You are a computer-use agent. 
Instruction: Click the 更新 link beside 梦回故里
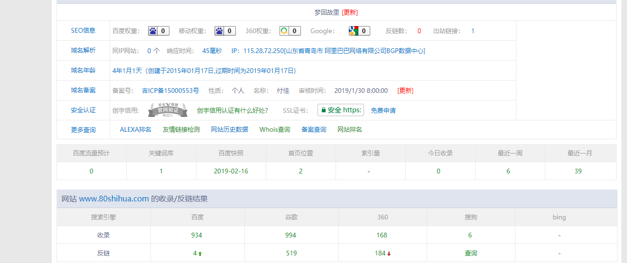[350, 12]
